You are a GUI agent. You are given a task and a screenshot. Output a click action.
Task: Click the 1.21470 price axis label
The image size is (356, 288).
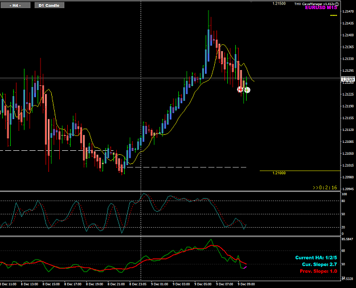click(348, 11)
